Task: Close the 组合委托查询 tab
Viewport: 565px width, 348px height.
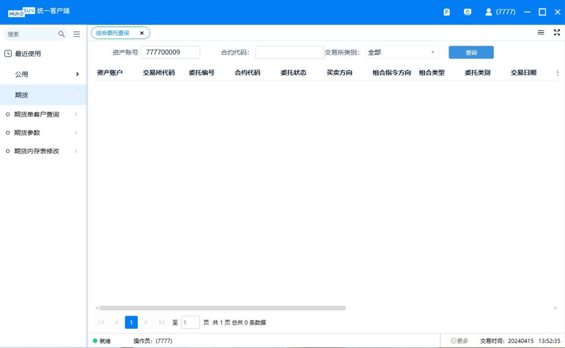Action: click(142, 33)
